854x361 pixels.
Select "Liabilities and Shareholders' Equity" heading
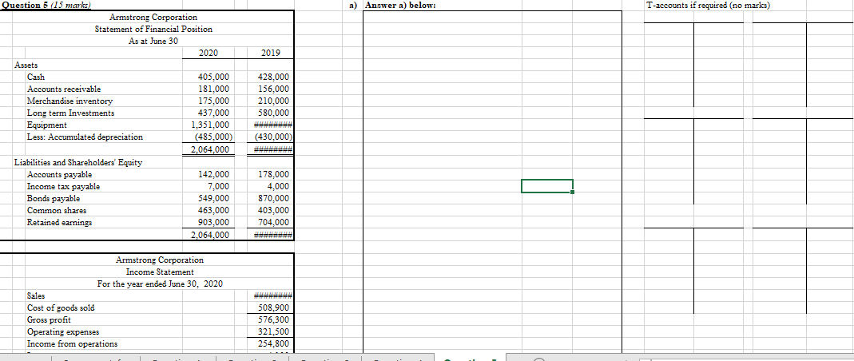click(77, 162)
